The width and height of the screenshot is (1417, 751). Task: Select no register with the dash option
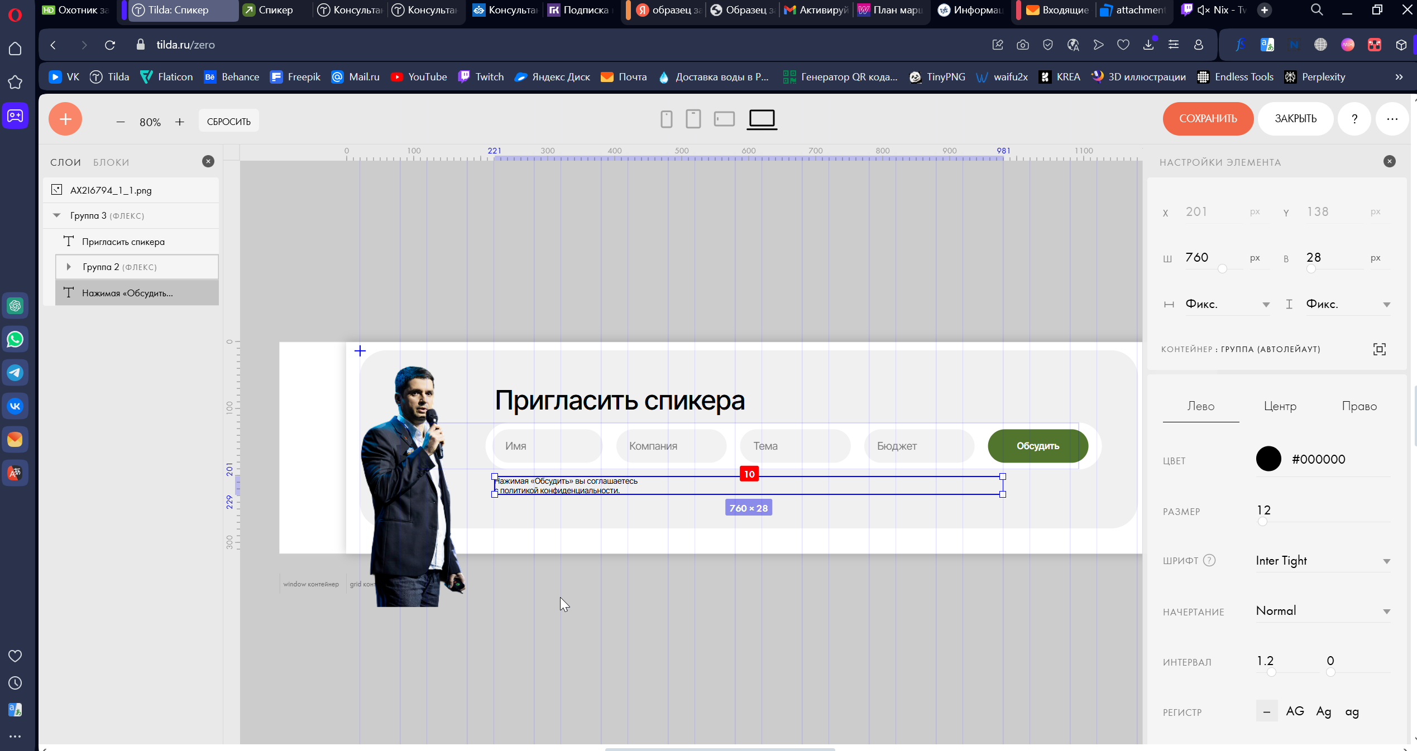tap(1267, 711)
